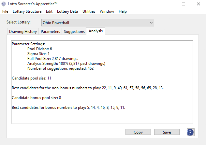This screenshot has width=206, height=145.
Task: Click the blue help question mark icon
Action: click(191, 132)
